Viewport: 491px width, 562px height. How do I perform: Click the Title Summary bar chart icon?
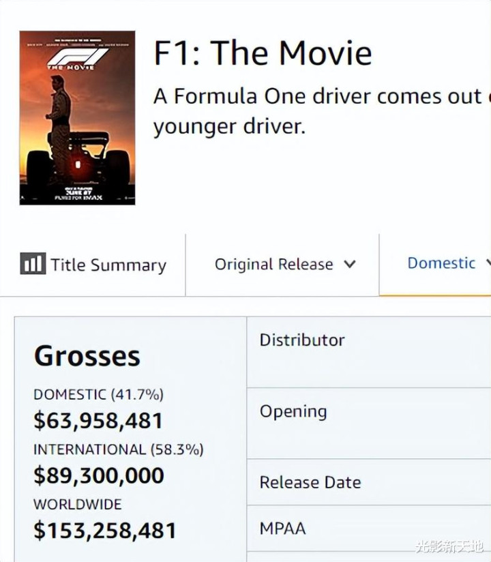(33, 263)
